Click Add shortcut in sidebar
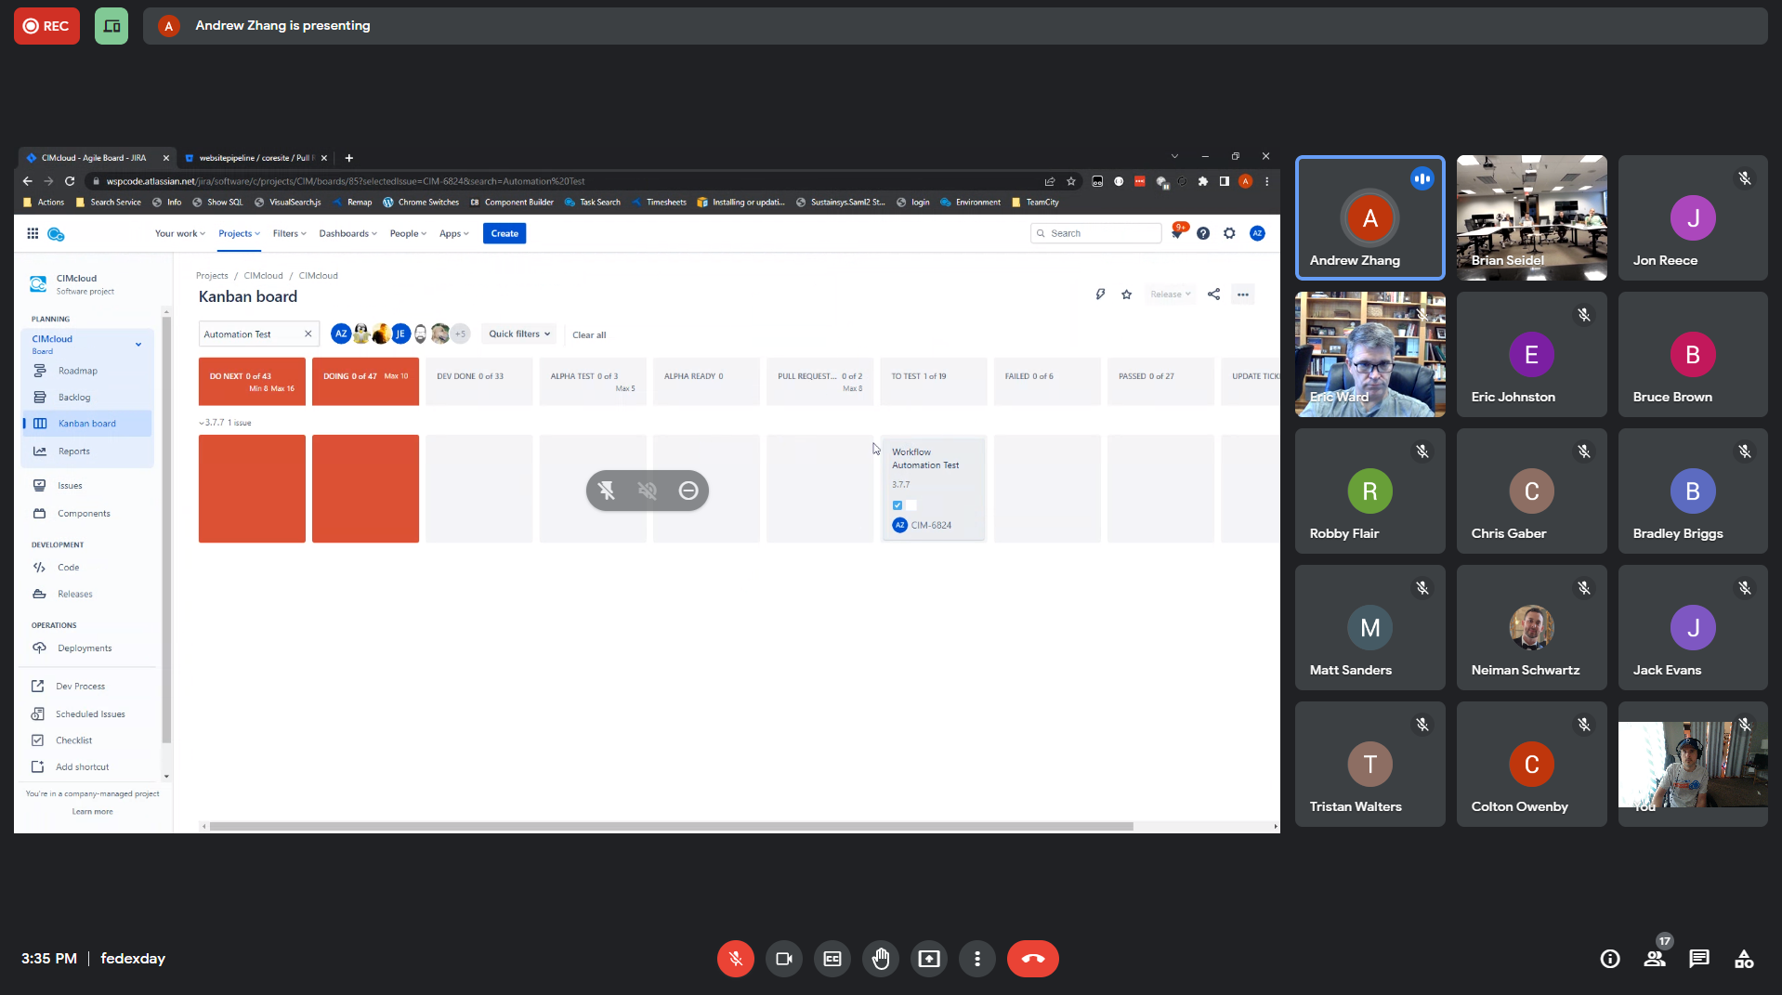1782x995 pixels. click(x=82, y=767)
